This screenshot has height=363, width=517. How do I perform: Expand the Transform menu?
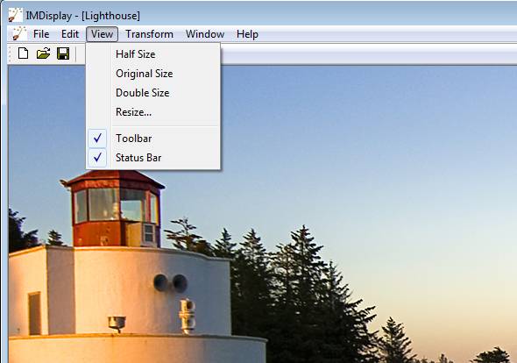[149, 34]
